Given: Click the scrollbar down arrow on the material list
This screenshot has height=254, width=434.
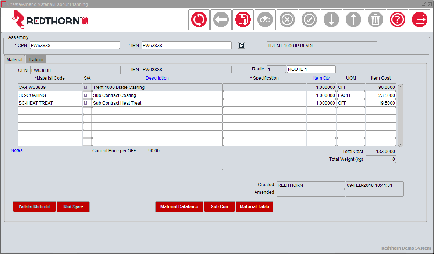Looking at the screenshot, I should [x=401, y=144].
